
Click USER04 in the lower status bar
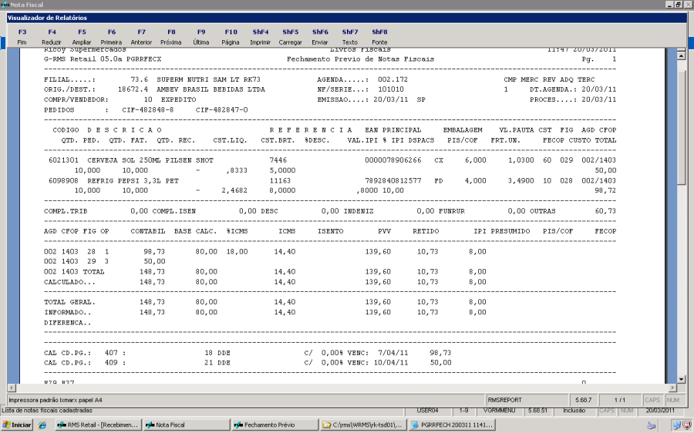pyautogui.click(x=427, y=411)
